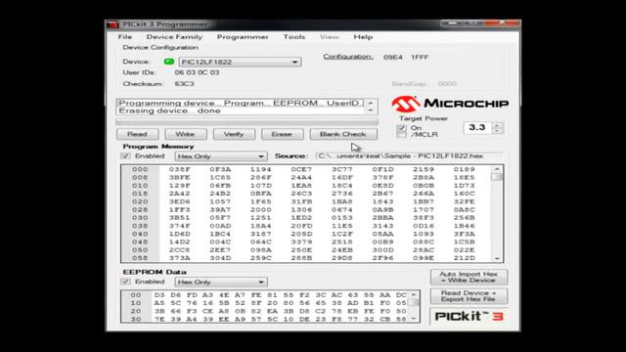Select program memory cell 3ED6
This screenshot has width=626, height=352.
click(x=180, y=201)
